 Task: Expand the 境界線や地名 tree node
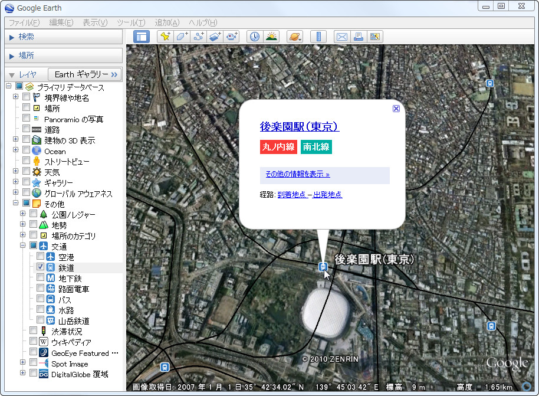[15, 97]
